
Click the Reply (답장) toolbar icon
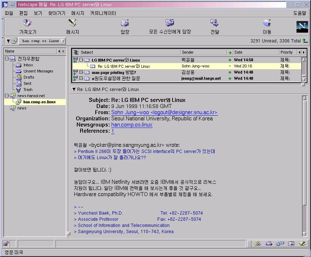[125, 24]
